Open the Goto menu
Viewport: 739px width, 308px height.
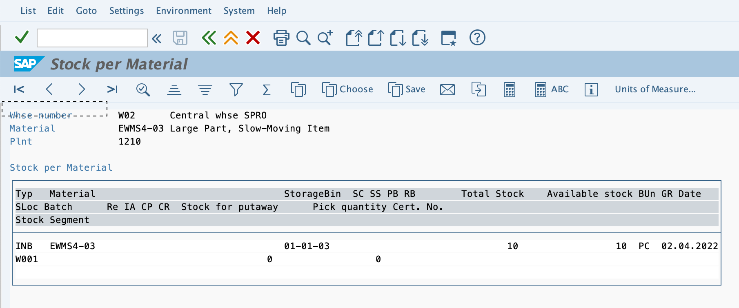86,11
